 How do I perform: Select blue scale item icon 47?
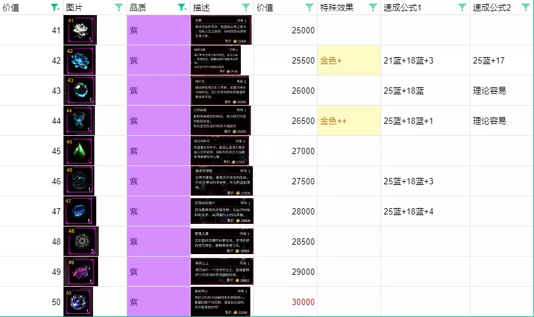click(x=80, y=211)
